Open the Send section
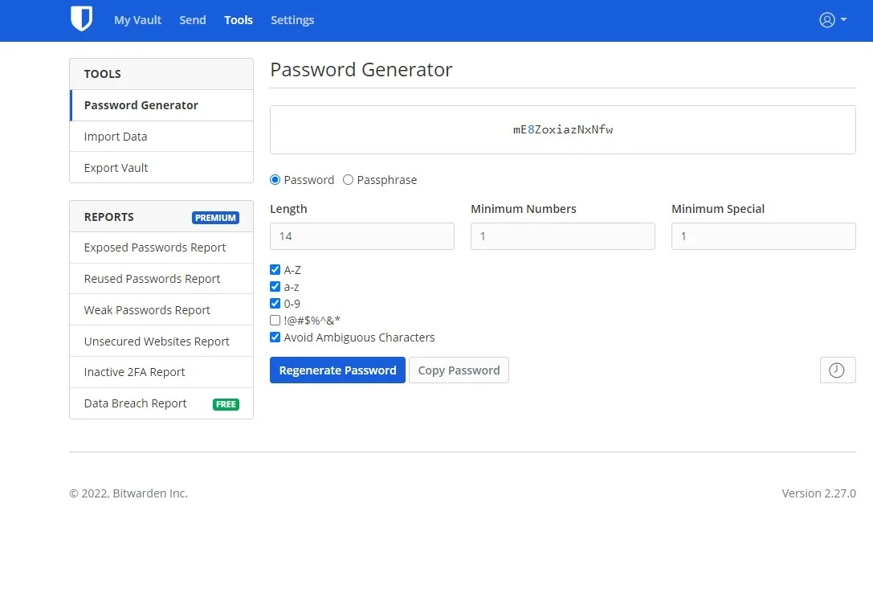 tap(192, 20)
